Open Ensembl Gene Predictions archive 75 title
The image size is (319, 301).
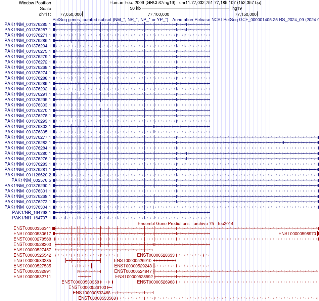186,223
